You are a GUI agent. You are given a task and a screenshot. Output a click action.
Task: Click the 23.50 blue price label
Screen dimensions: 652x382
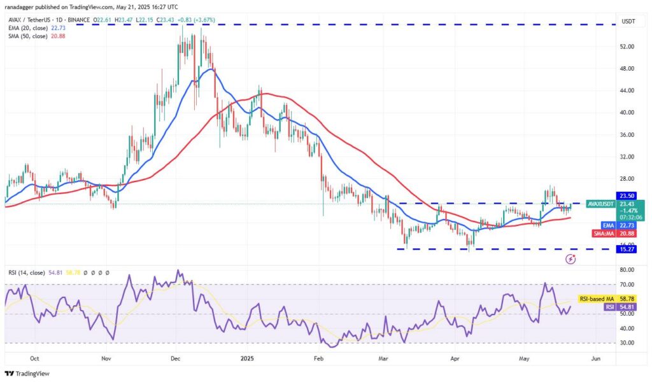[x=627, y=196]
